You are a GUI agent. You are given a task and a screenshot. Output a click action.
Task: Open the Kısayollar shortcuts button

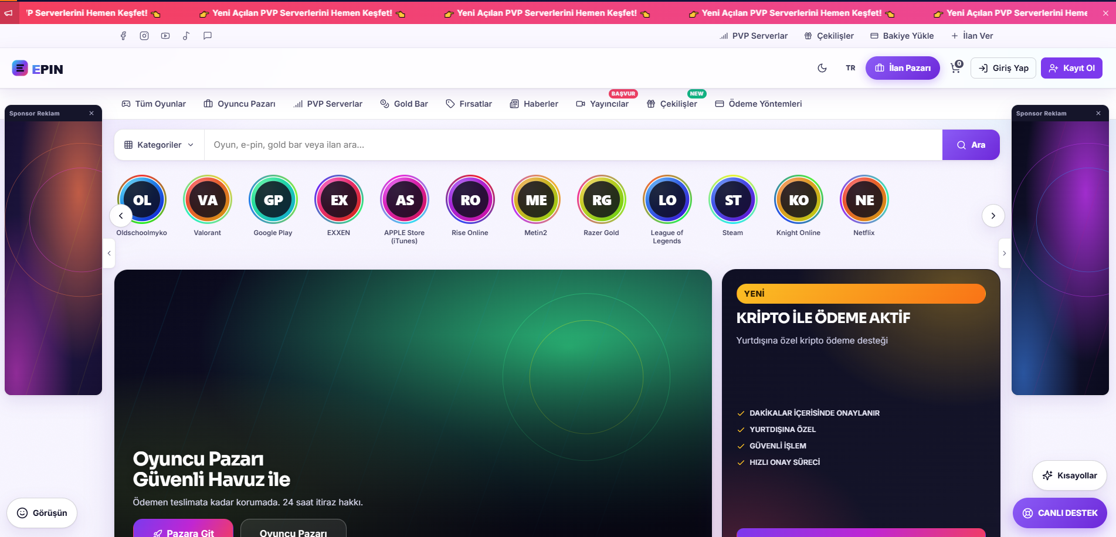pyautogui.click(x=1070, y=475)
